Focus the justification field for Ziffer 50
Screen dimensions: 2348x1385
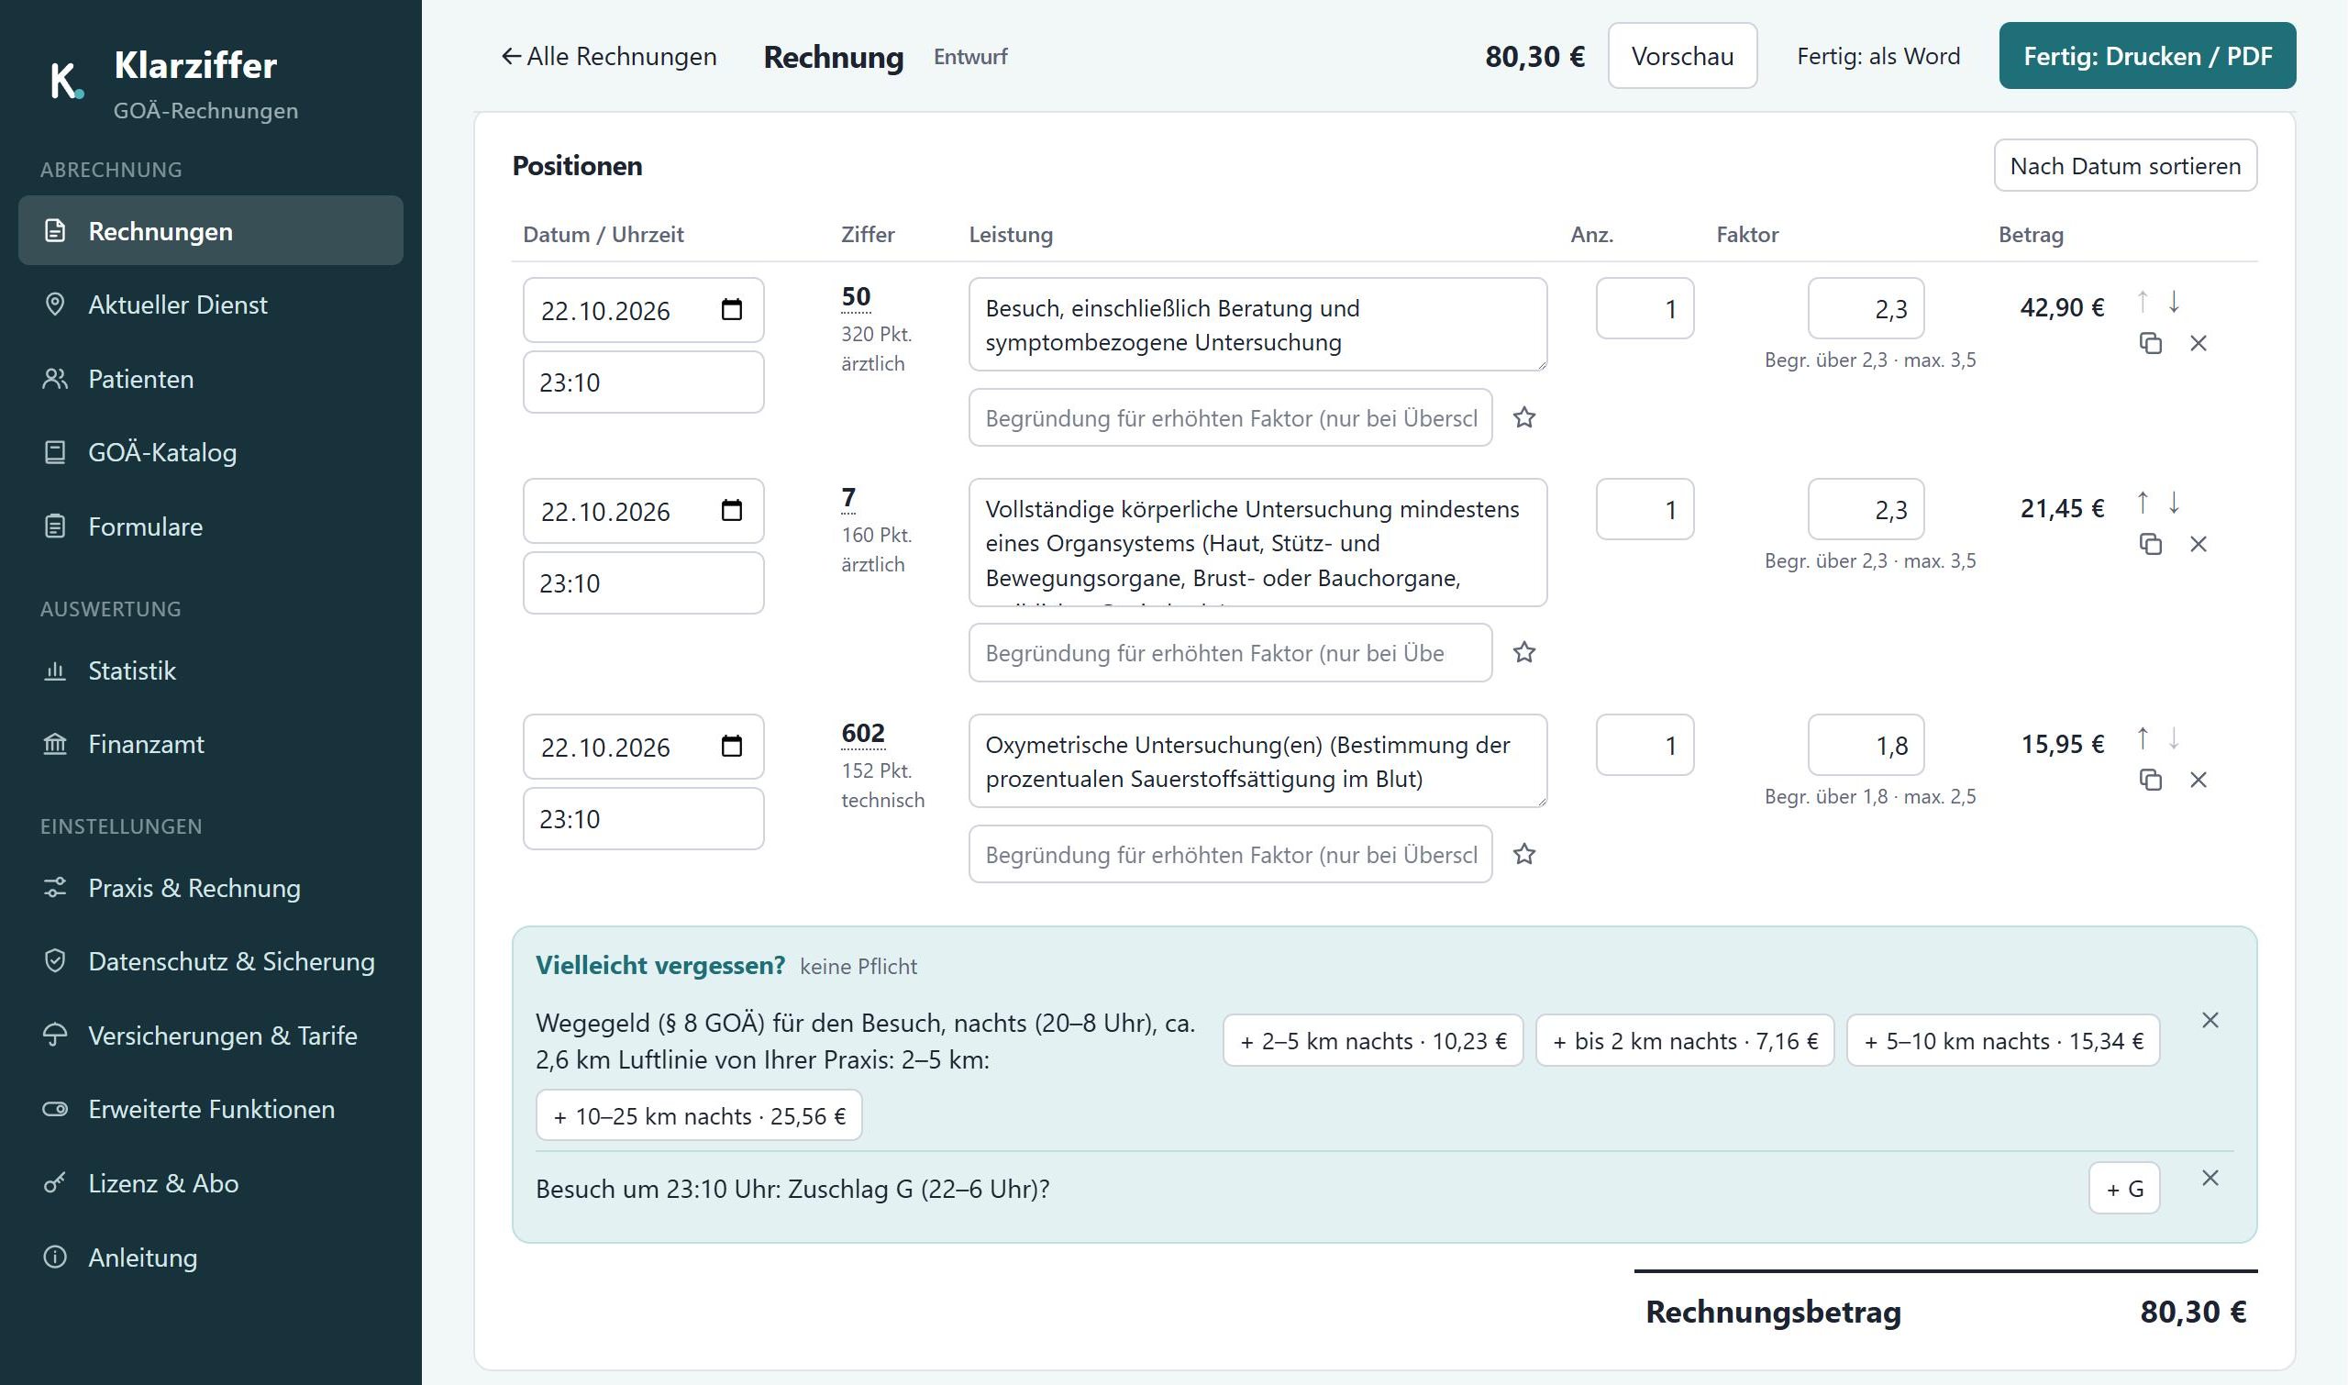(x=1230, y=417)
